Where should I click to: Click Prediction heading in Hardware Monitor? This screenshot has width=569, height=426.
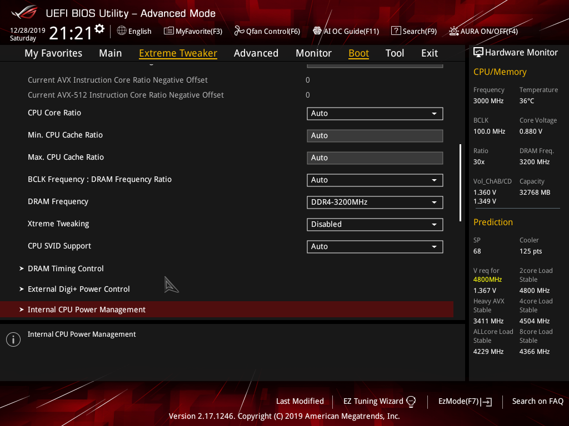click(493, 222)
